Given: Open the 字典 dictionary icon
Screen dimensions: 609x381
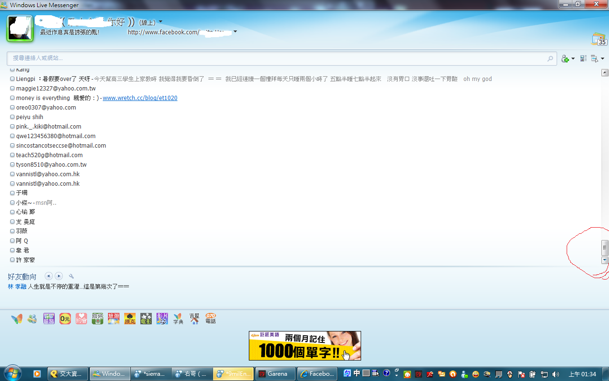Looking at the screenshot, I should (178, 319).
